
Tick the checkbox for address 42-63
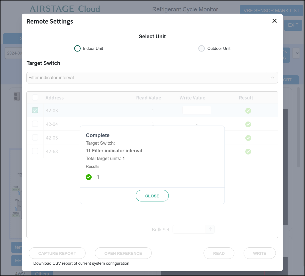pos(35,151)
